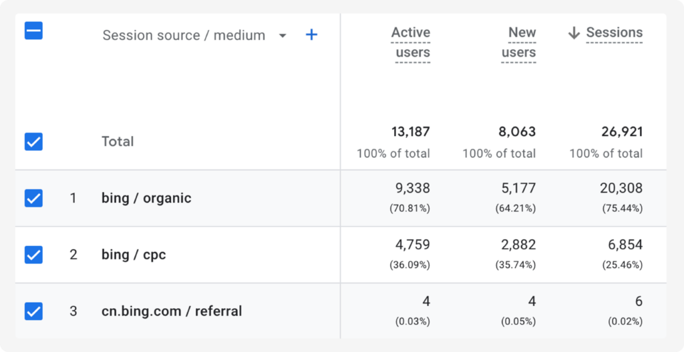Image resolution: width=684 pixels, height=352 pixels.
Task: Click the 36.09% active users percentage
Action: pos(410,265)
